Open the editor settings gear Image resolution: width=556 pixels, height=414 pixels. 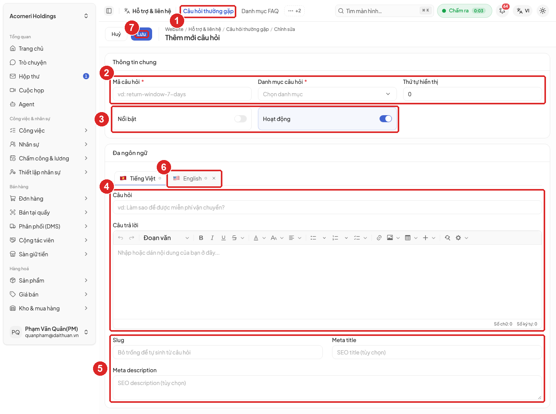(x=458, y=238)
